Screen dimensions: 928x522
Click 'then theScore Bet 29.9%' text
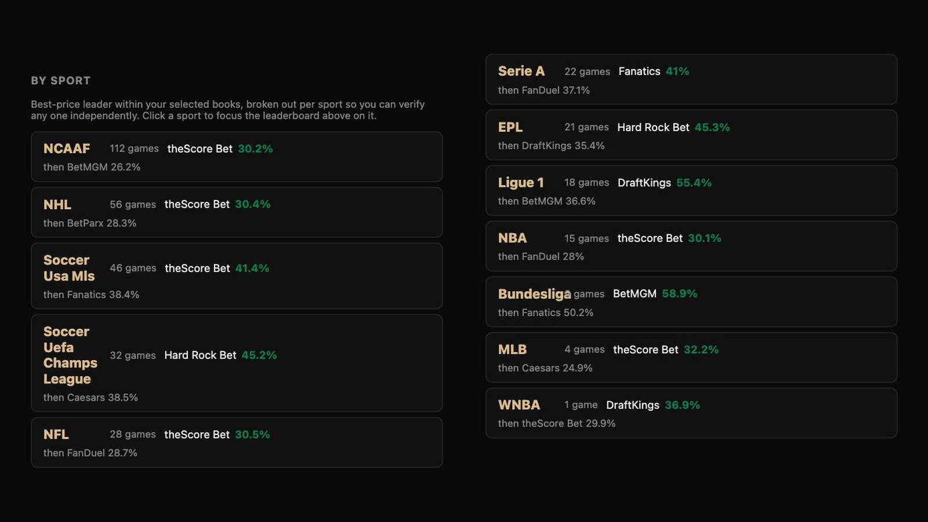coord(557,423)
